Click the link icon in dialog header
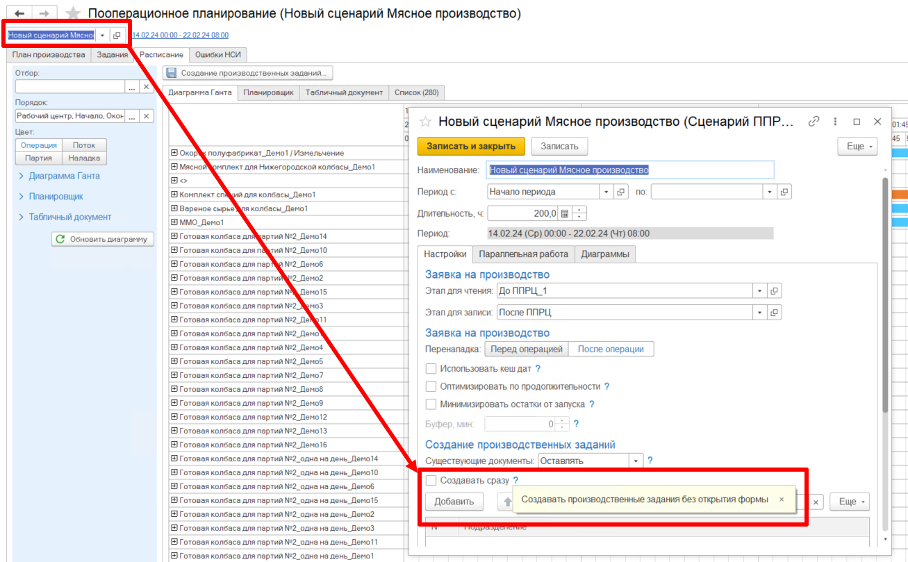908x562 pixels. coord(814,121)
